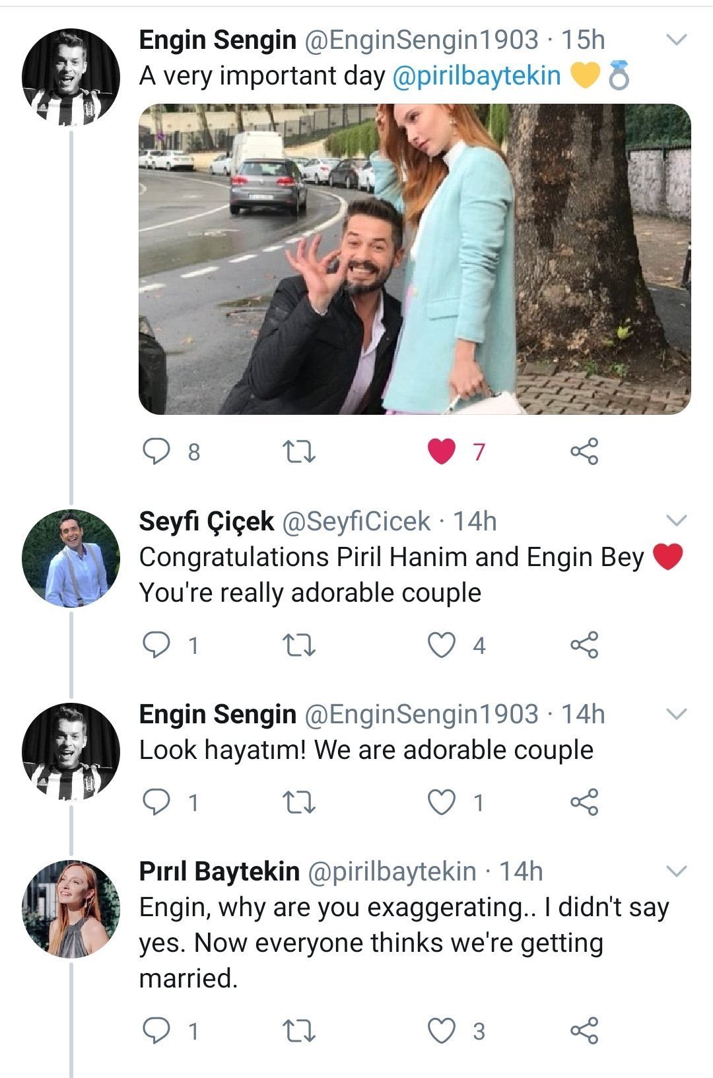Retweet the 'Look hayatım!' reply
Image resolution: width=713 pixels, height=1078 pixels.
(x=298, y=803)
